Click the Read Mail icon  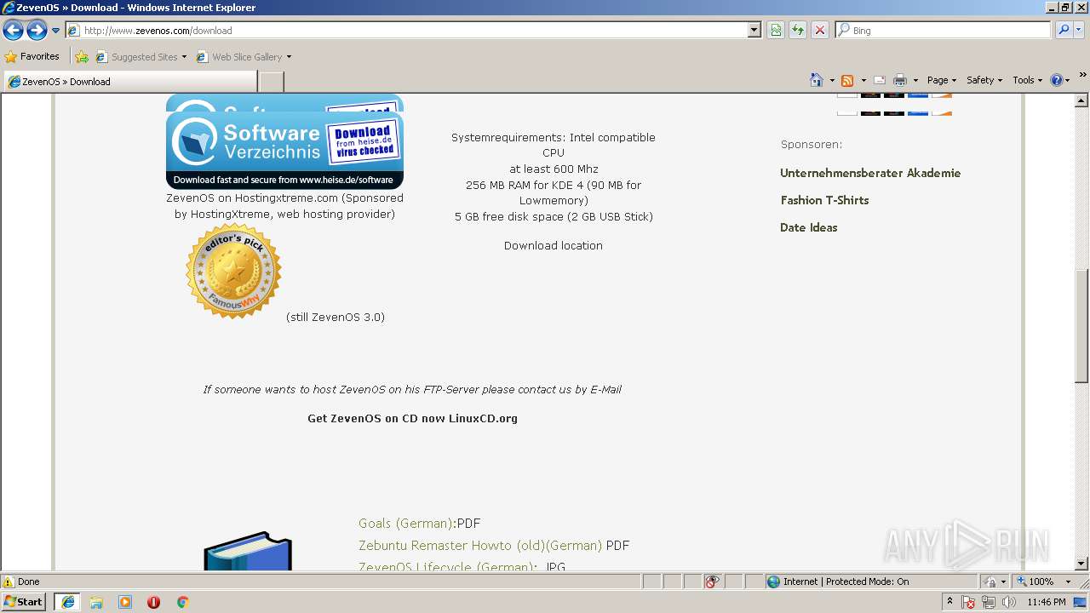880,80
